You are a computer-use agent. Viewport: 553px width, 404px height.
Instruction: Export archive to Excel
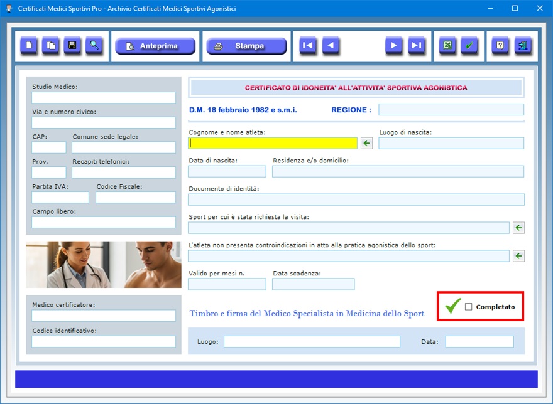[447, 46]
